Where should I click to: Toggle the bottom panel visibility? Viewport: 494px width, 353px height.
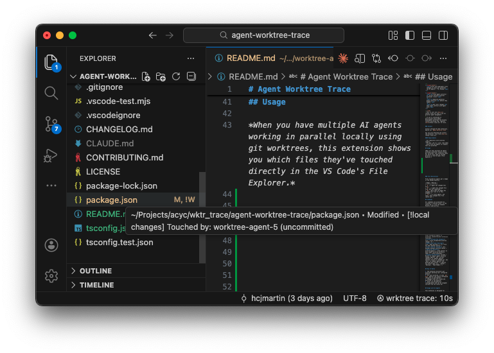click(x=426, y=35)
